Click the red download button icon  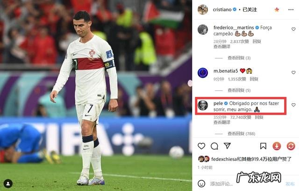[x=277, y=146]
